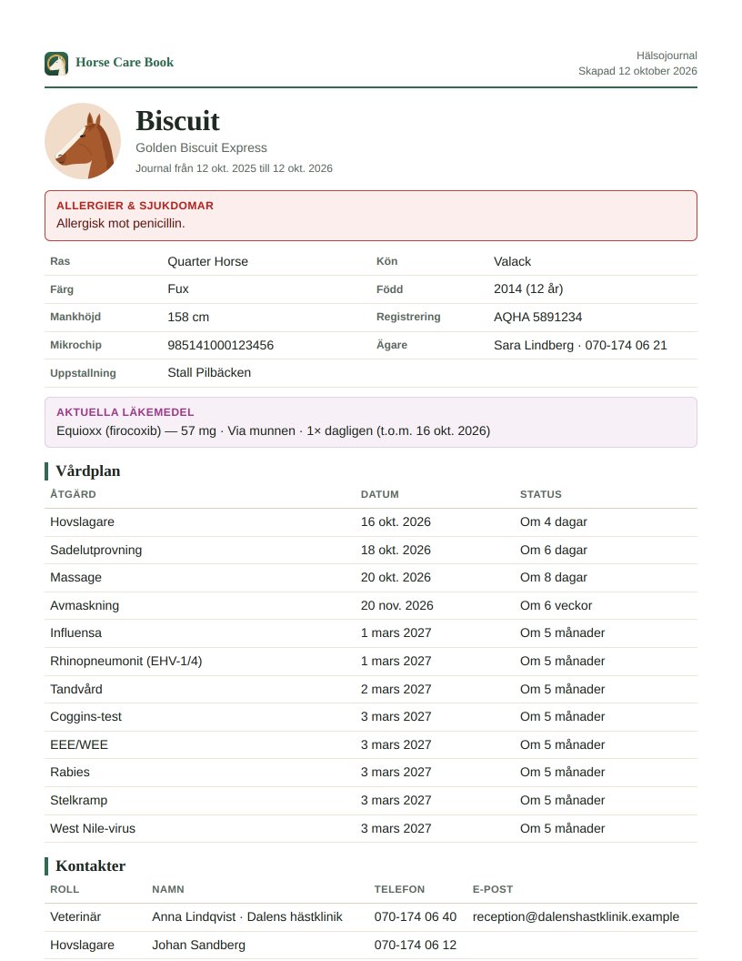Click the 'Om 6 veckor' status
The height and width of the screenshot is (961, 742).
[x=556, y=605]
